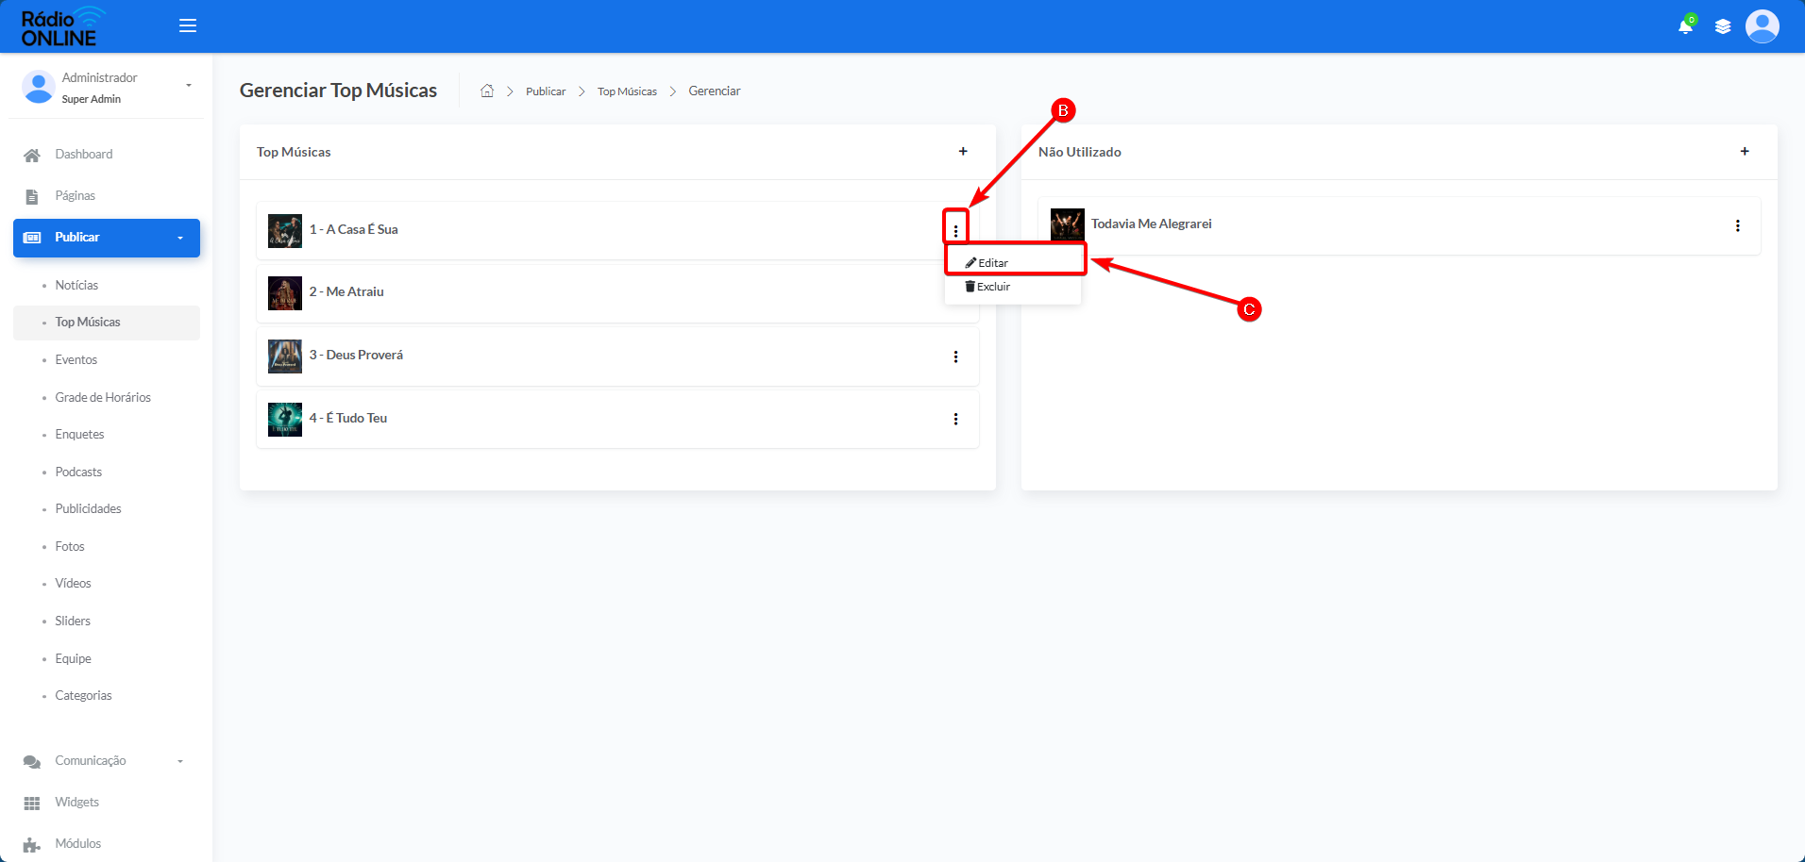Click the A Casa É Sua thumbnail
1805x862 pixels.
285,230
